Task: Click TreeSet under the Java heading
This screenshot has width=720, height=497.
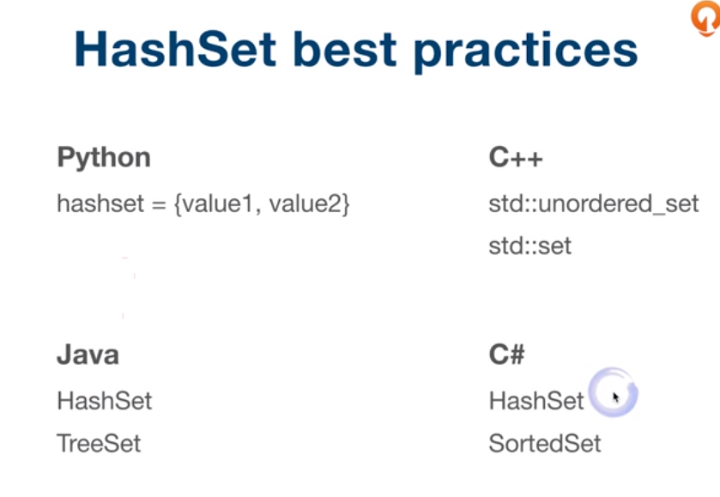Action: 99,443
